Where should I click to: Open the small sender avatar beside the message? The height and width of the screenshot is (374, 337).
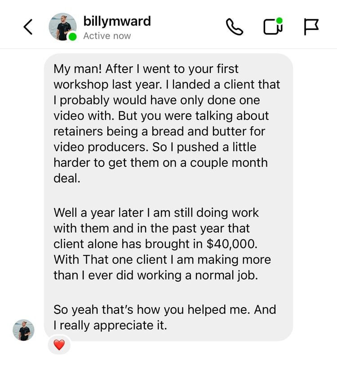tap(23, 330)
